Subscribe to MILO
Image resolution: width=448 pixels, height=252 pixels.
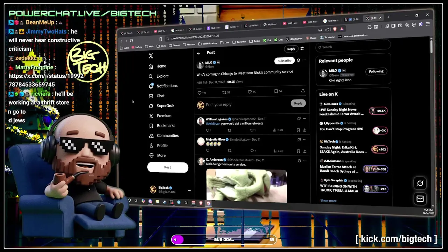(x=285, y=61)
